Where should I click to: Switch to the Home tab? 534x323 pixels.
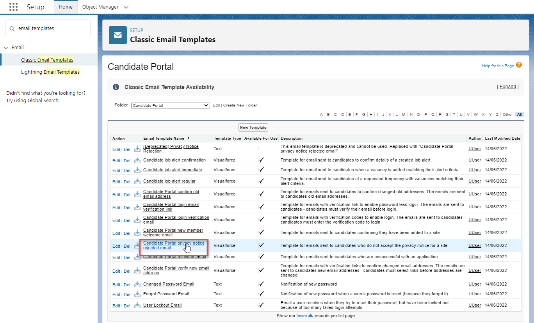66,7
